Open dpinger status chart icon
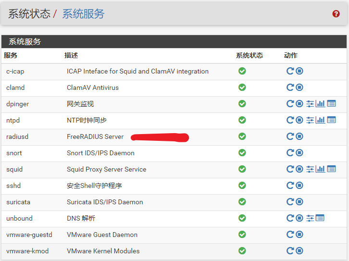Screen dimensions: 349x261 320,104
